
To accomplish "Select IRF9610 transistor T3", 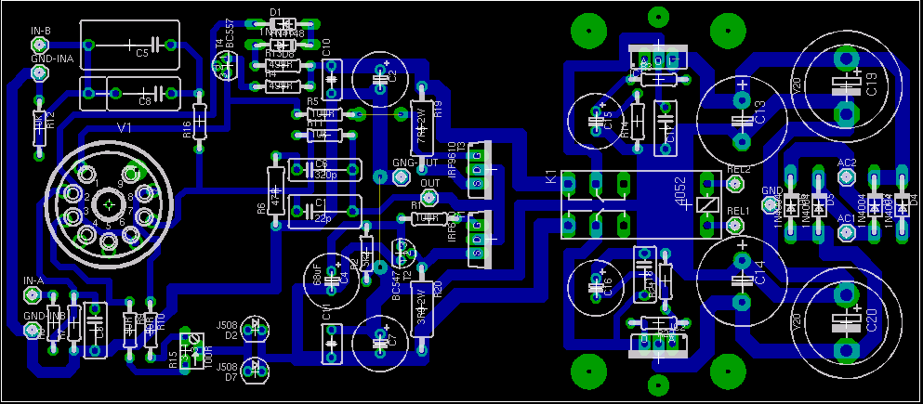I will click(479, 169).
